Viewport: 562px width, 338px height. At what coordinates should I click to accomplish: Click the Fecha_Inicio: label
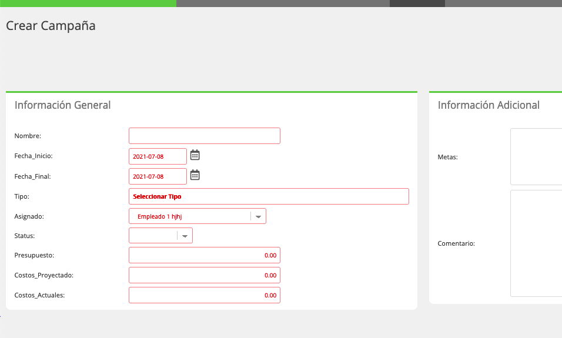[34, 156]
